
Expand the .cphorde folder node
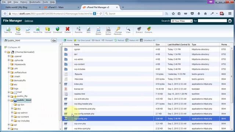pos(9,60)
